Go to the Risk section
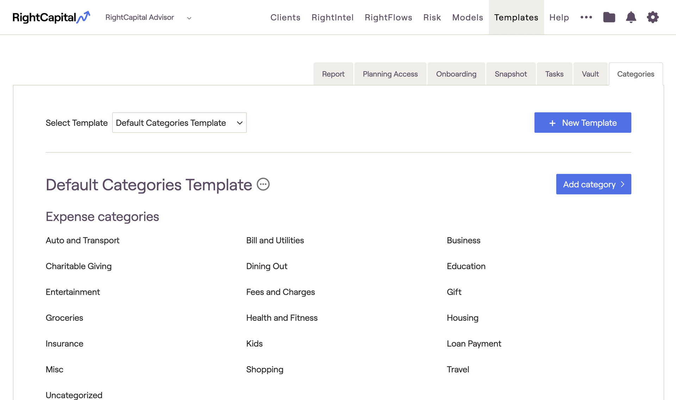 [x=432, y=17]
